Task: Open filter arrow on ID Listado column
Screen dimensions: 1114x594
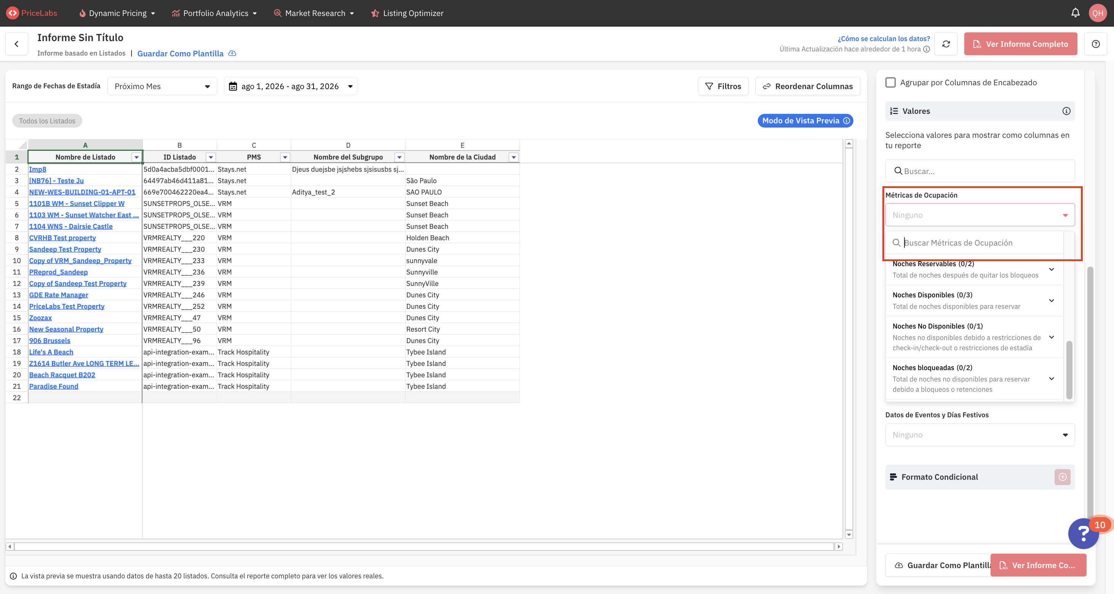Action: [x=211, y=157]
